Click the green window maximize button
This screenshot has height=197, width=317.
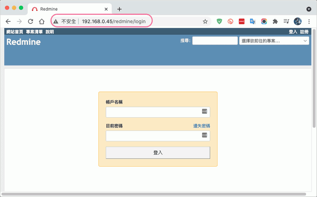21,8
